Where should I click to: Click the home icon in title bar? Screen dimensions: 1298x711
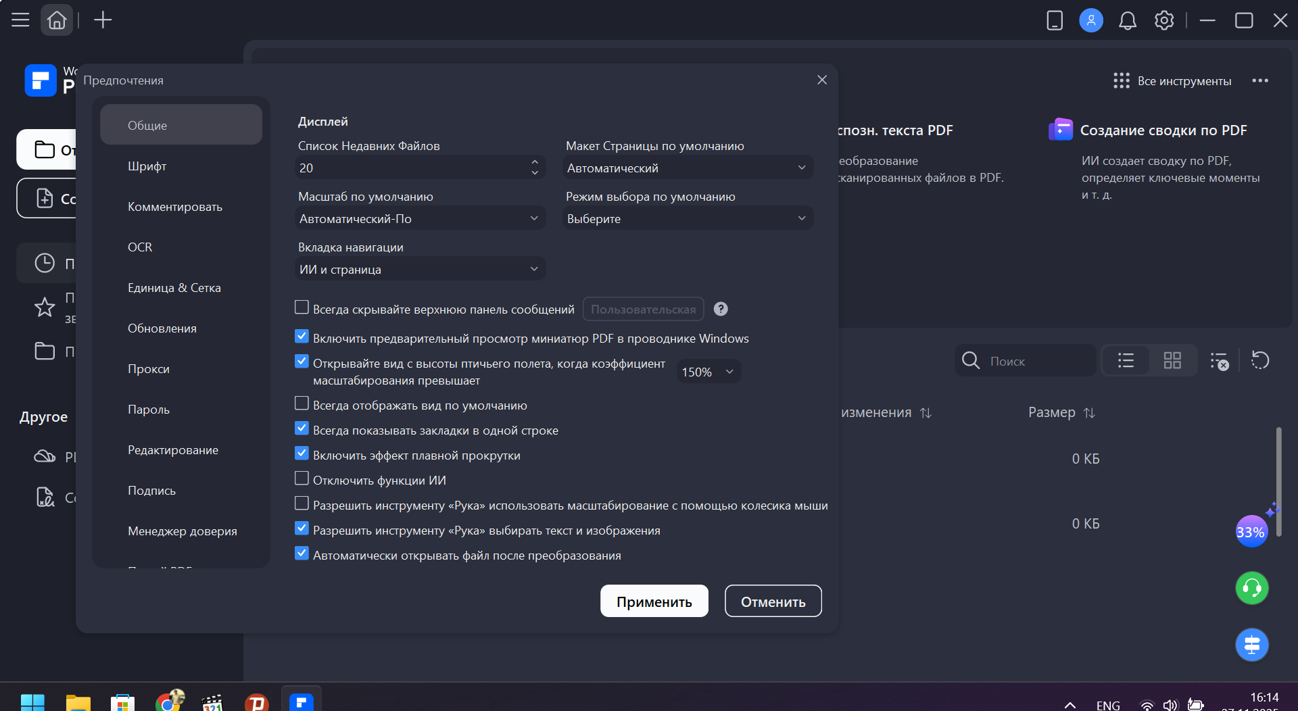[x=57, y=20]
